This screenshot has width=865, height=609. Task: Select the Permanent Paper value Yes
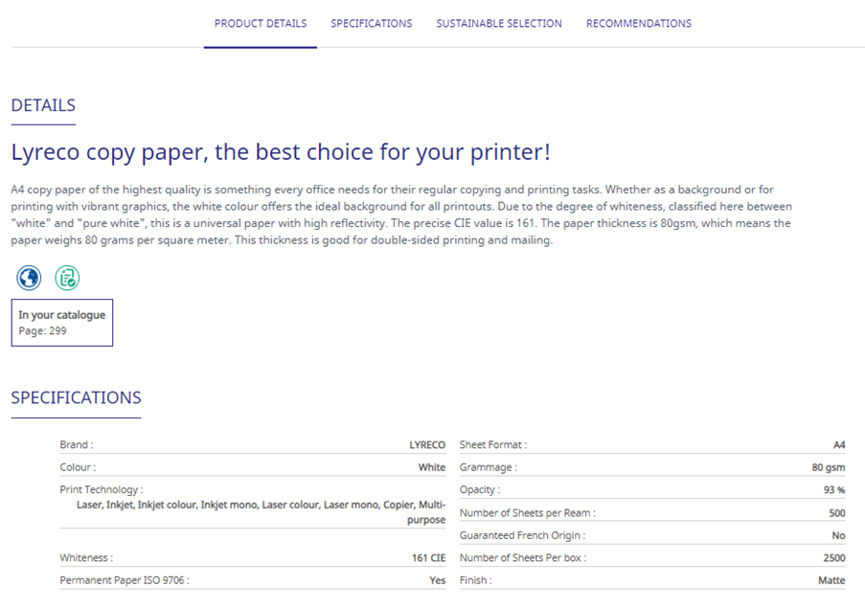[x=438, y=580]
